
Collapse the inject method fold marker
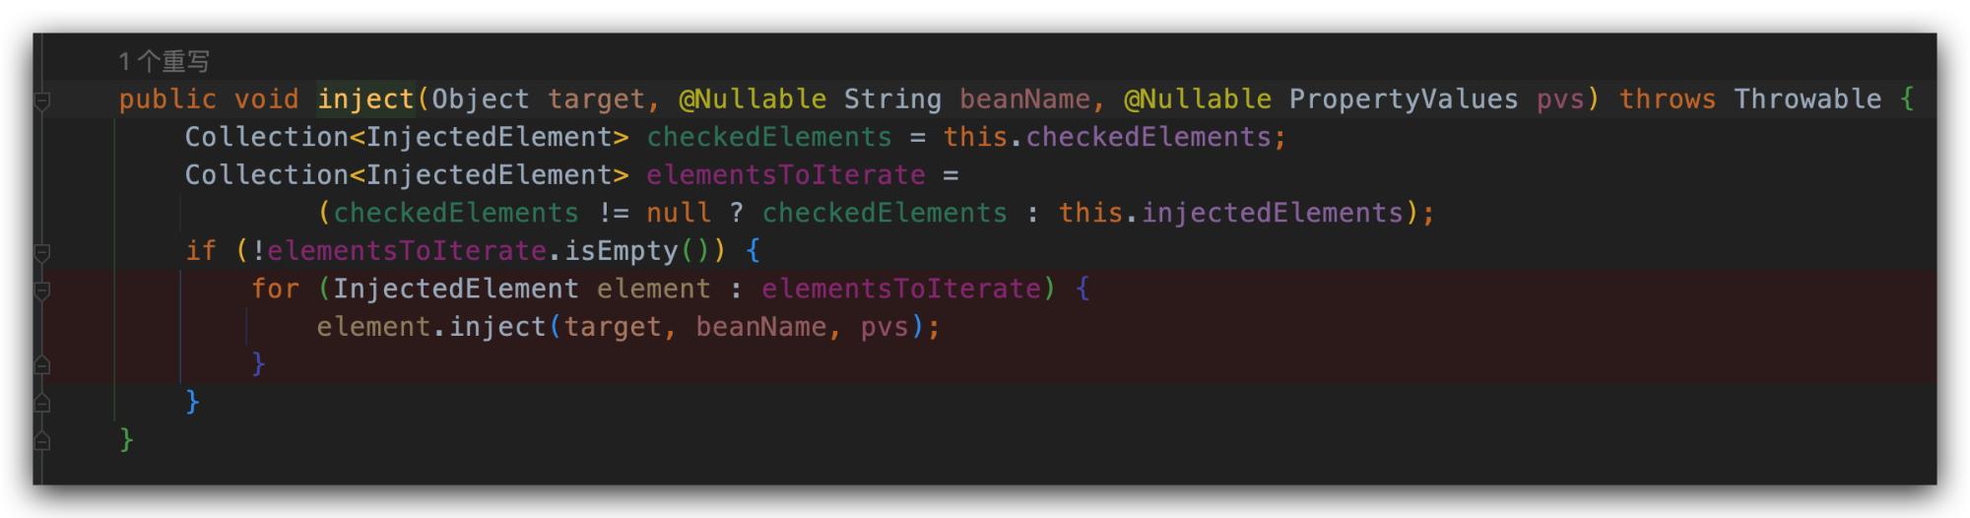coord(42,100)
